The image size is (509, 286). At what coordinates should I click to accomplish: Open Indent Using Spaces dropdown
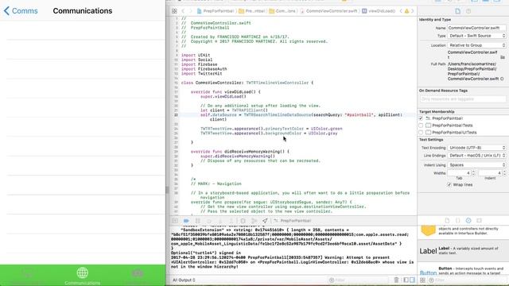[x=476, y=164]
